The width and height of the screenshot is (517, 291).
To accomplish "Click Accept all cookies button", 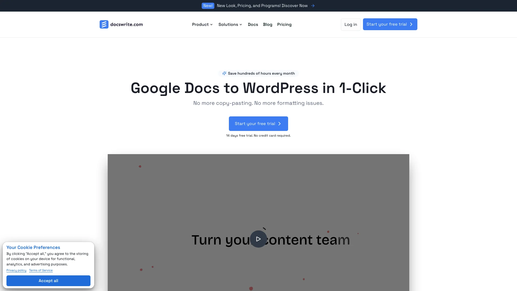I will coord(48,281).
